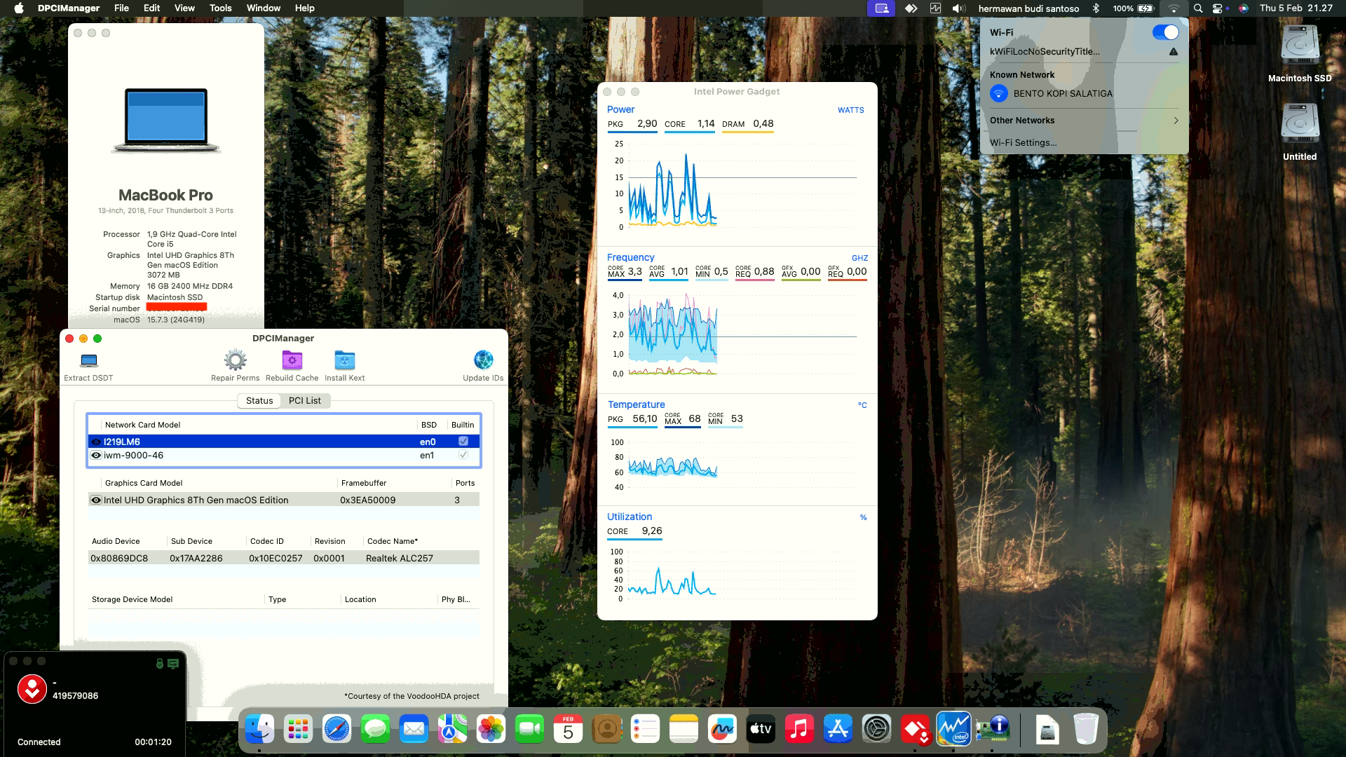Viewport: 1346px width, 757px height.
Task: Open Music app in Dock
Action: [799, 730]
